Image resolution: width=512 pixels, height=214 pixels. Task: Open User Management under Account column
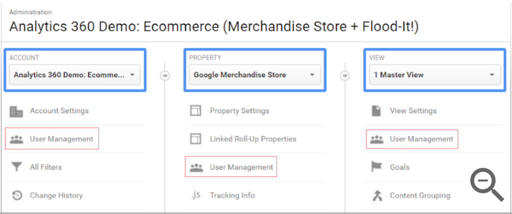[61, 139]
